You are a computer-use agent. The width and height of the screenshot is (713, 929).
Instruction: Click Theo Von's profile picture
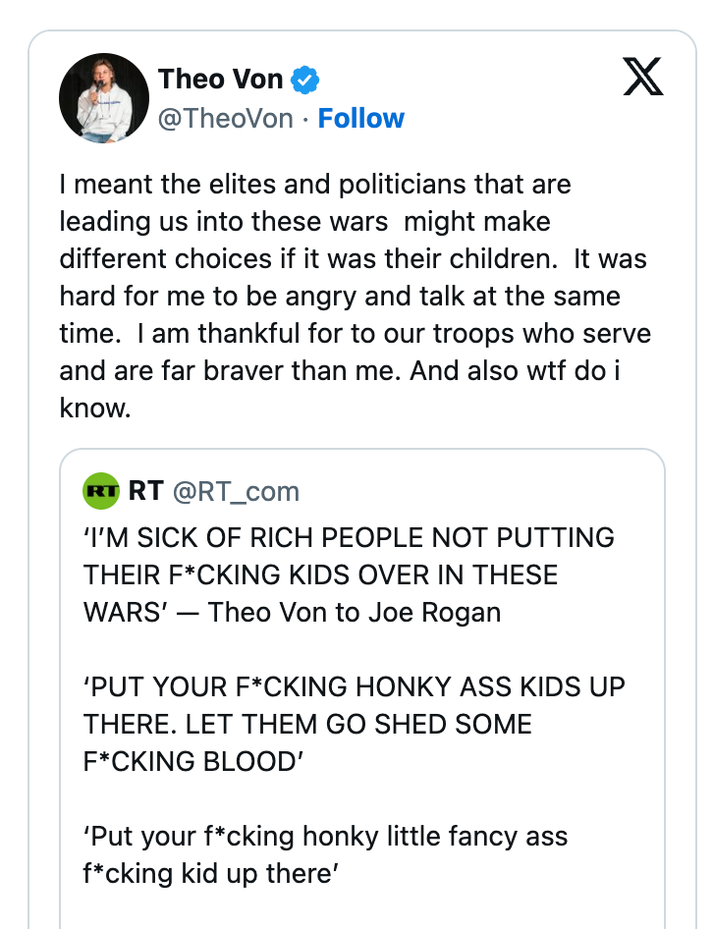[x=104, y=97]
